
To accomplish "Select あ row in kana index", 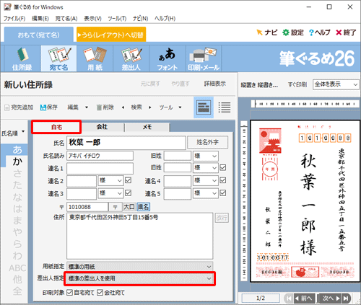I will click(17, 149).
